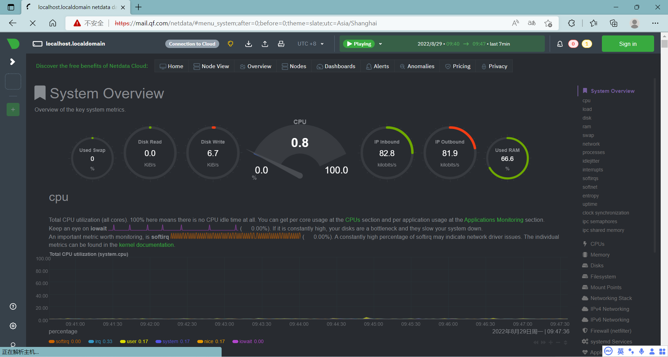Click the alarm bell notifications icon
Viewport: 668px width, 357px height.
coord(560,44)
